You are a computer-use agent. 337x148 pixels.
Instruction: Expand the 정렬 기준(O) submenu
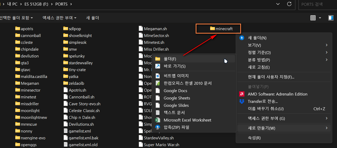284,52
